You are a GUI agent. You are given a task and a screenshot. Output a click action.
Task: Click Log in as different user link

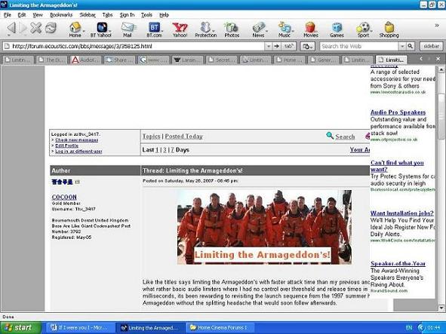78,152
